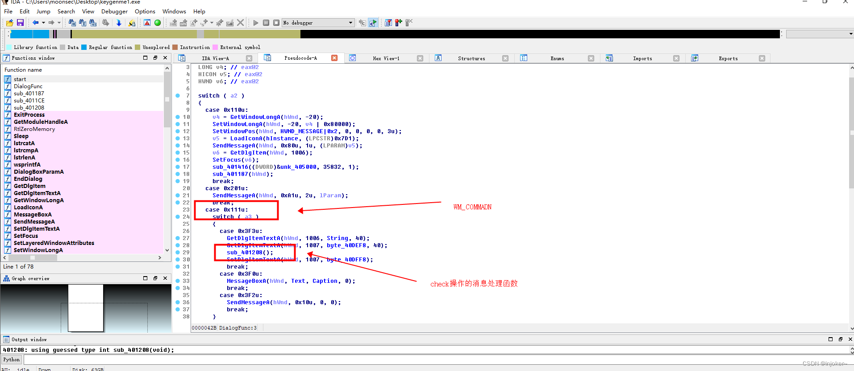This screenshot has height=371, width=854.
Task: Click the olive Unexplored region in navigation band
Action: click(x=134, y=34)
